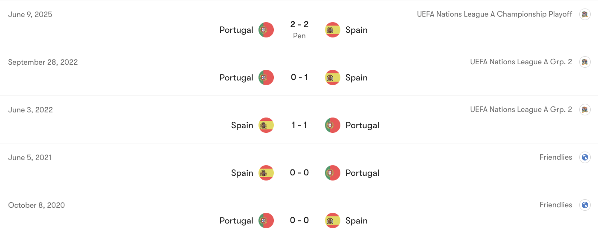
Task: Click Nations League icon for September 28, 2022
Action: (585, 62)
